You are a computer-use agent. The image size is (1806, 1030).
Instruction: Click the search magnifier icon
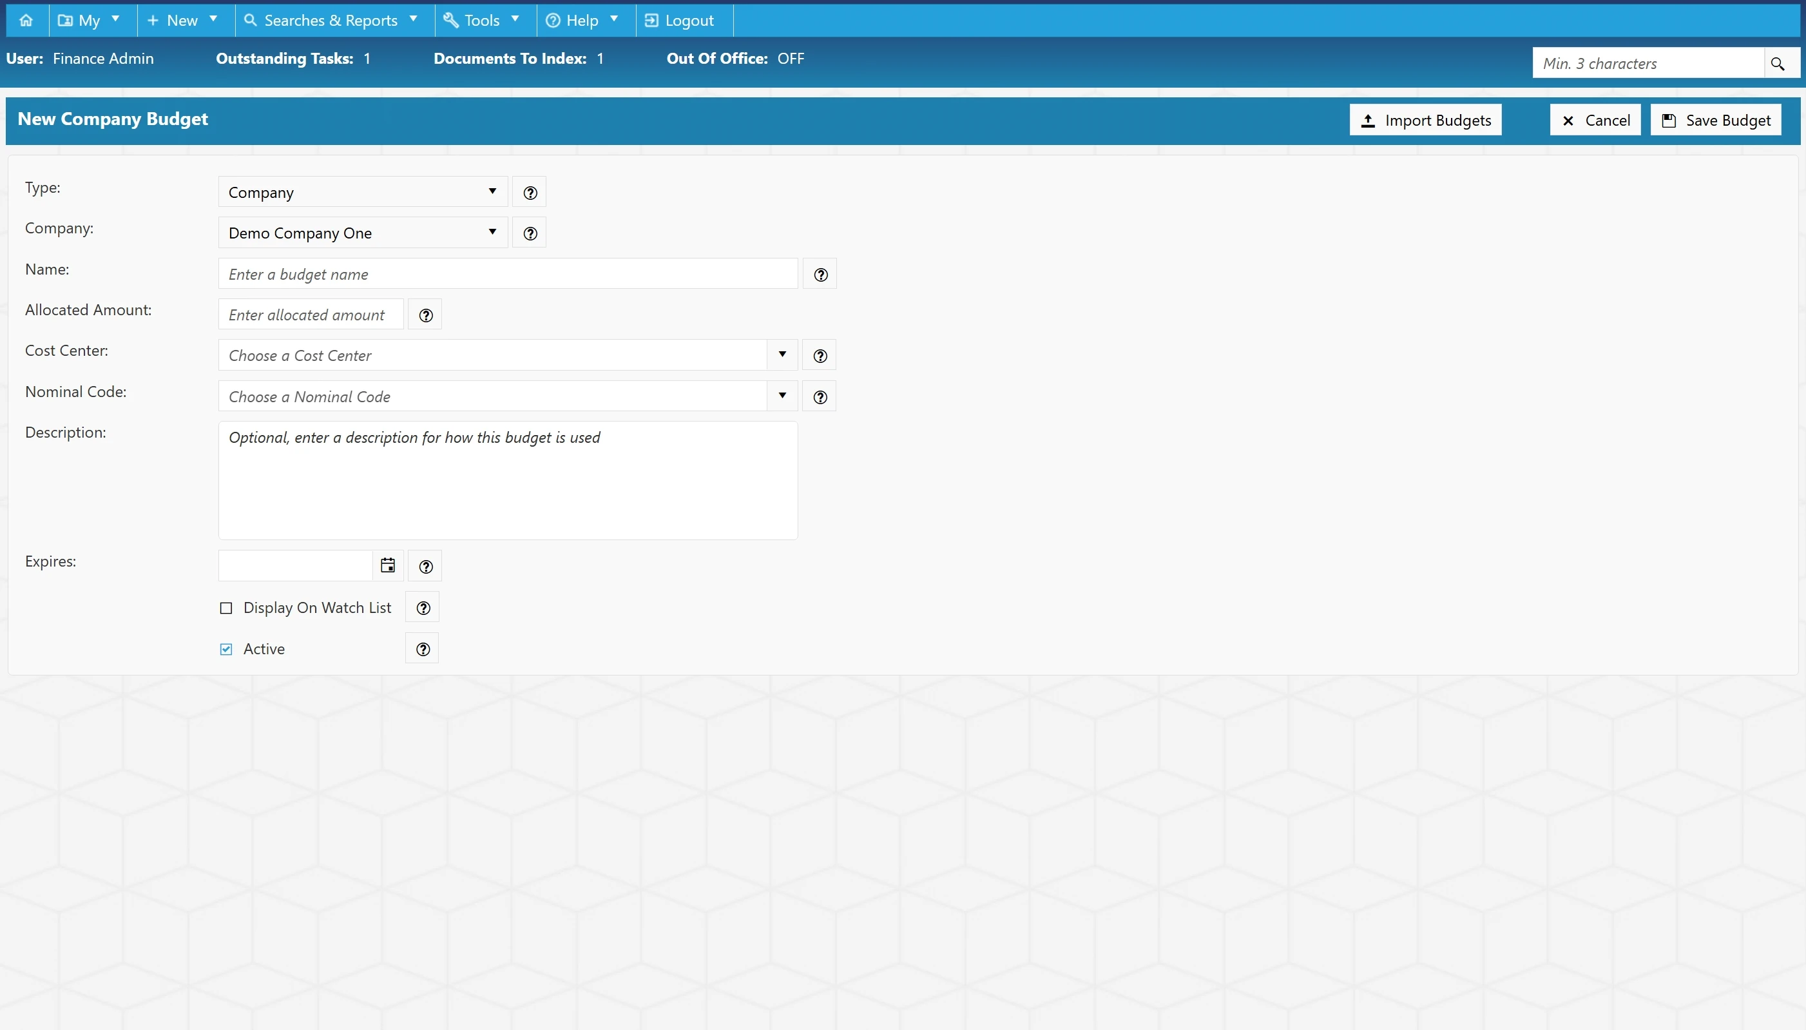point(1778,64)
